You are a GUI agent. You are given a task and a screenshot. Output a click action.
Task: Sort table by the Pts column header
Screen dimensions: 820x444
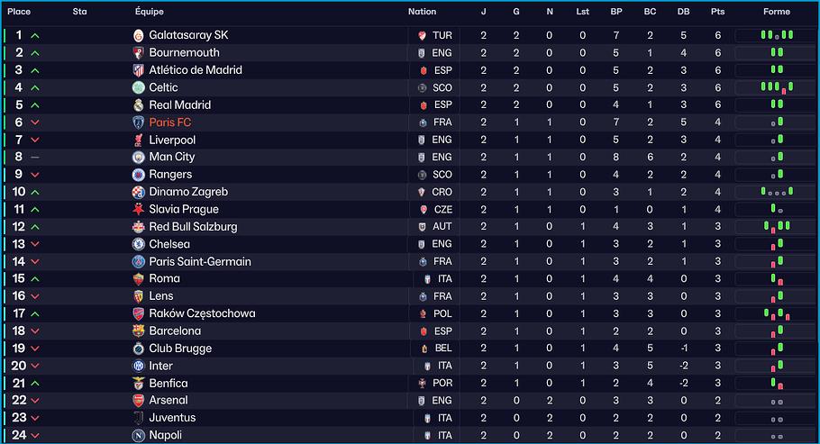pyautogui.click(x=717, y=12)
